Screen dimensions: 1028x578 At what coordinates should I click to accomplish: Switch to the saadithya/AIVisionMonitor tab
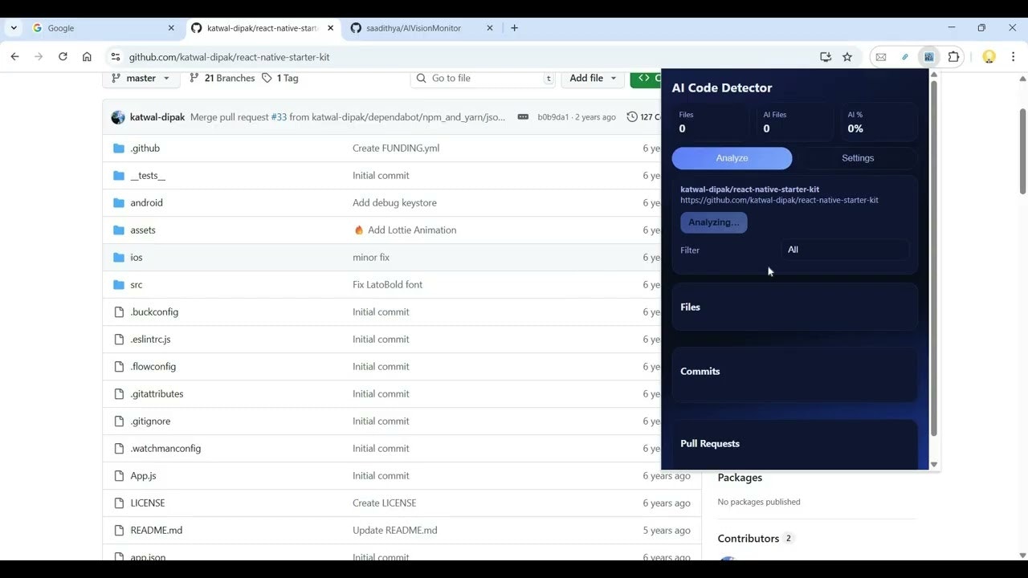(422, 28)
